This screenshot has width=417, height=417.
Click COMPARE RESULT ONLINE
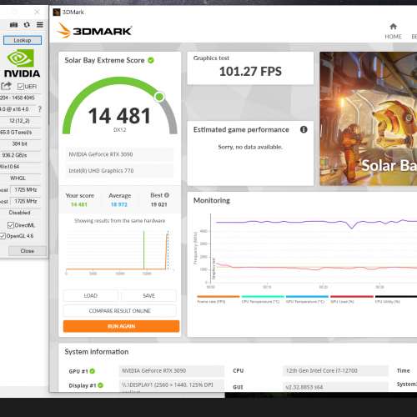[x=120, y=311]
